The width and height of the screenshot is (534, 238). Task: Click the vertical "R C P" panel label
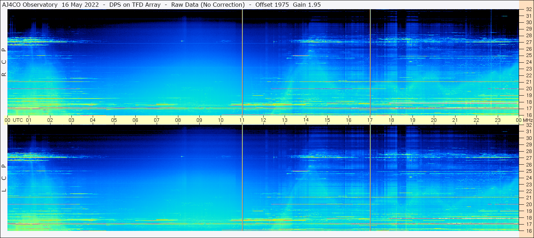[x=4, y=62]
